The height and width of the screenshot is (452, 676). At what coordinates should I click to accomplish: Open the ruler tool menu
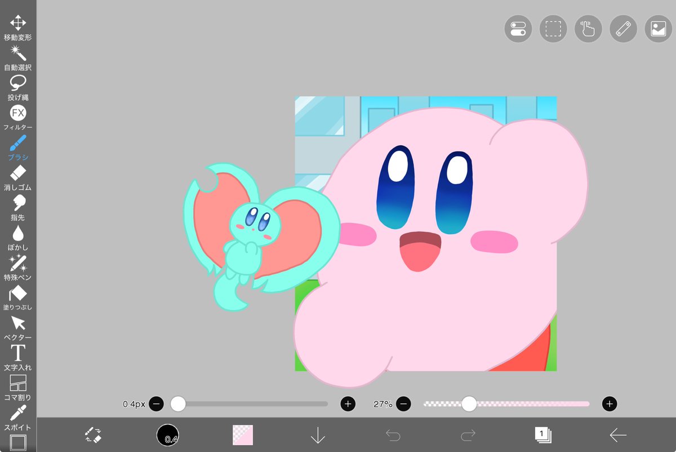coord(623,29)
